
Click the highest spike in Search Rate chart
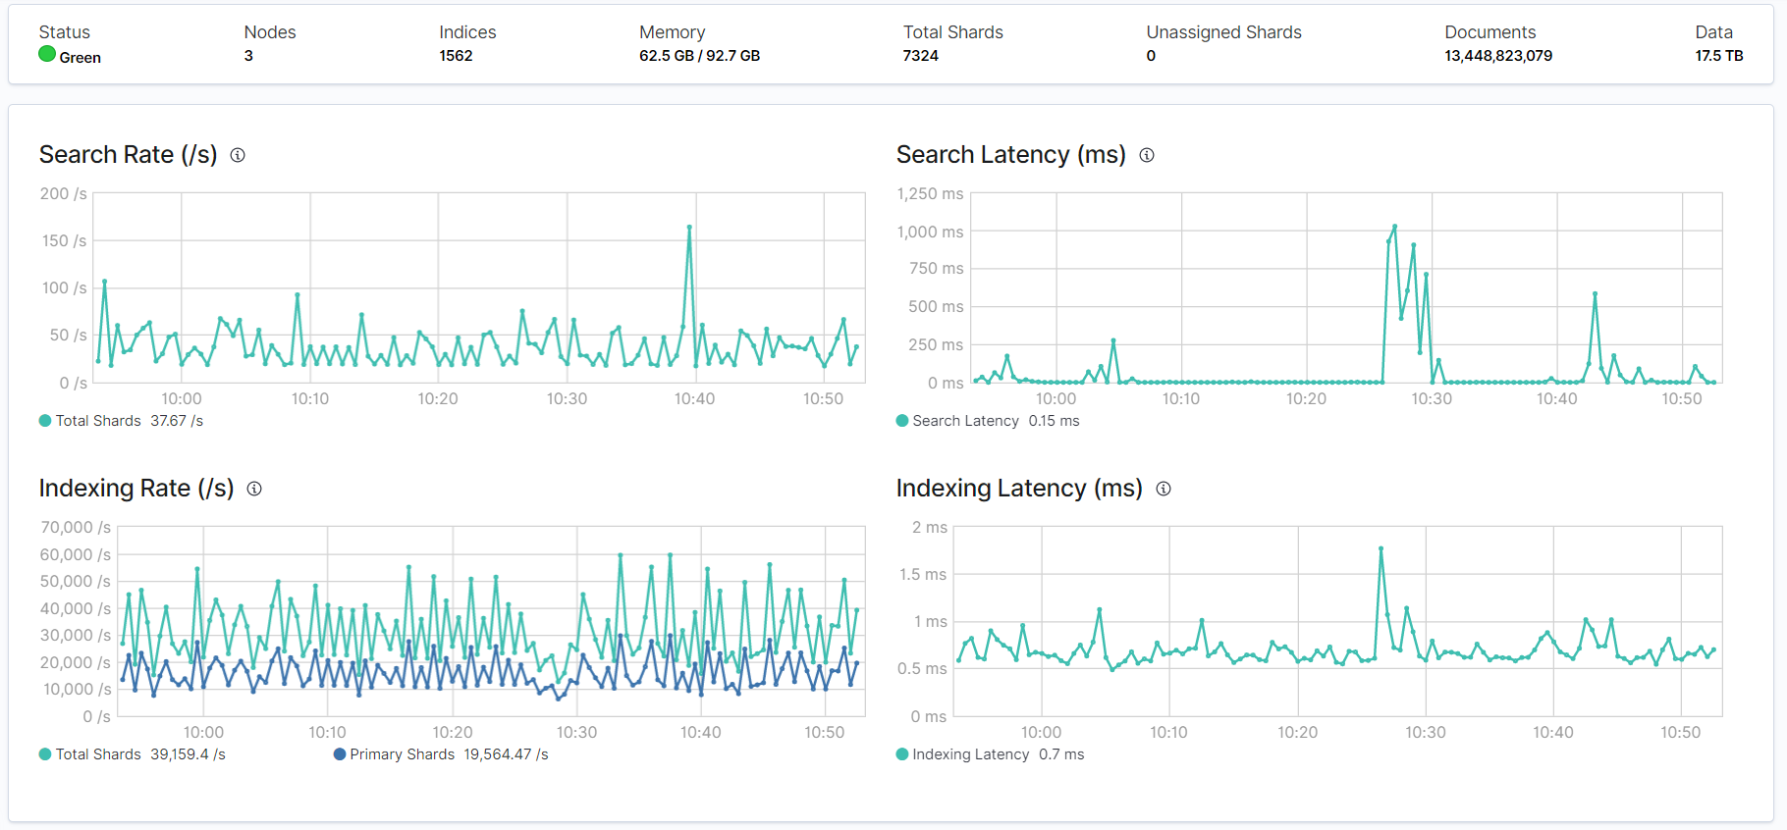click(x=689, y=228)
